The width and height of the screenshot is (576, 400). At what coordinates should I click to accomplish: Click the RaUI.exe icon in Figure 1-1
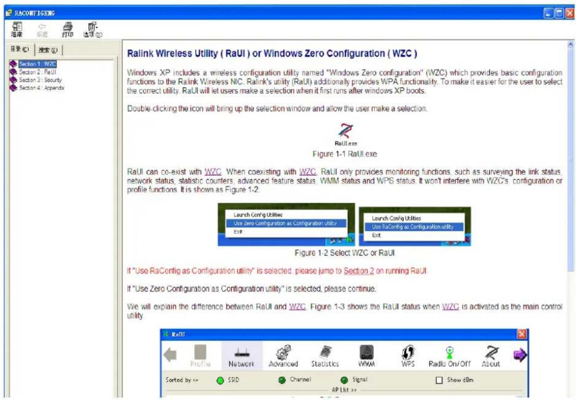click(x=345, y=131)
